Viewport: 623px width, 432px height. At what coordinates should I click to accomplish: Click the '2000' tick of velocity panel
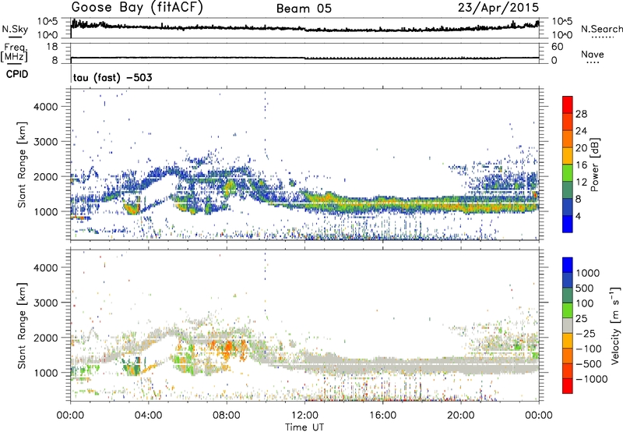(x=45, y=338)
